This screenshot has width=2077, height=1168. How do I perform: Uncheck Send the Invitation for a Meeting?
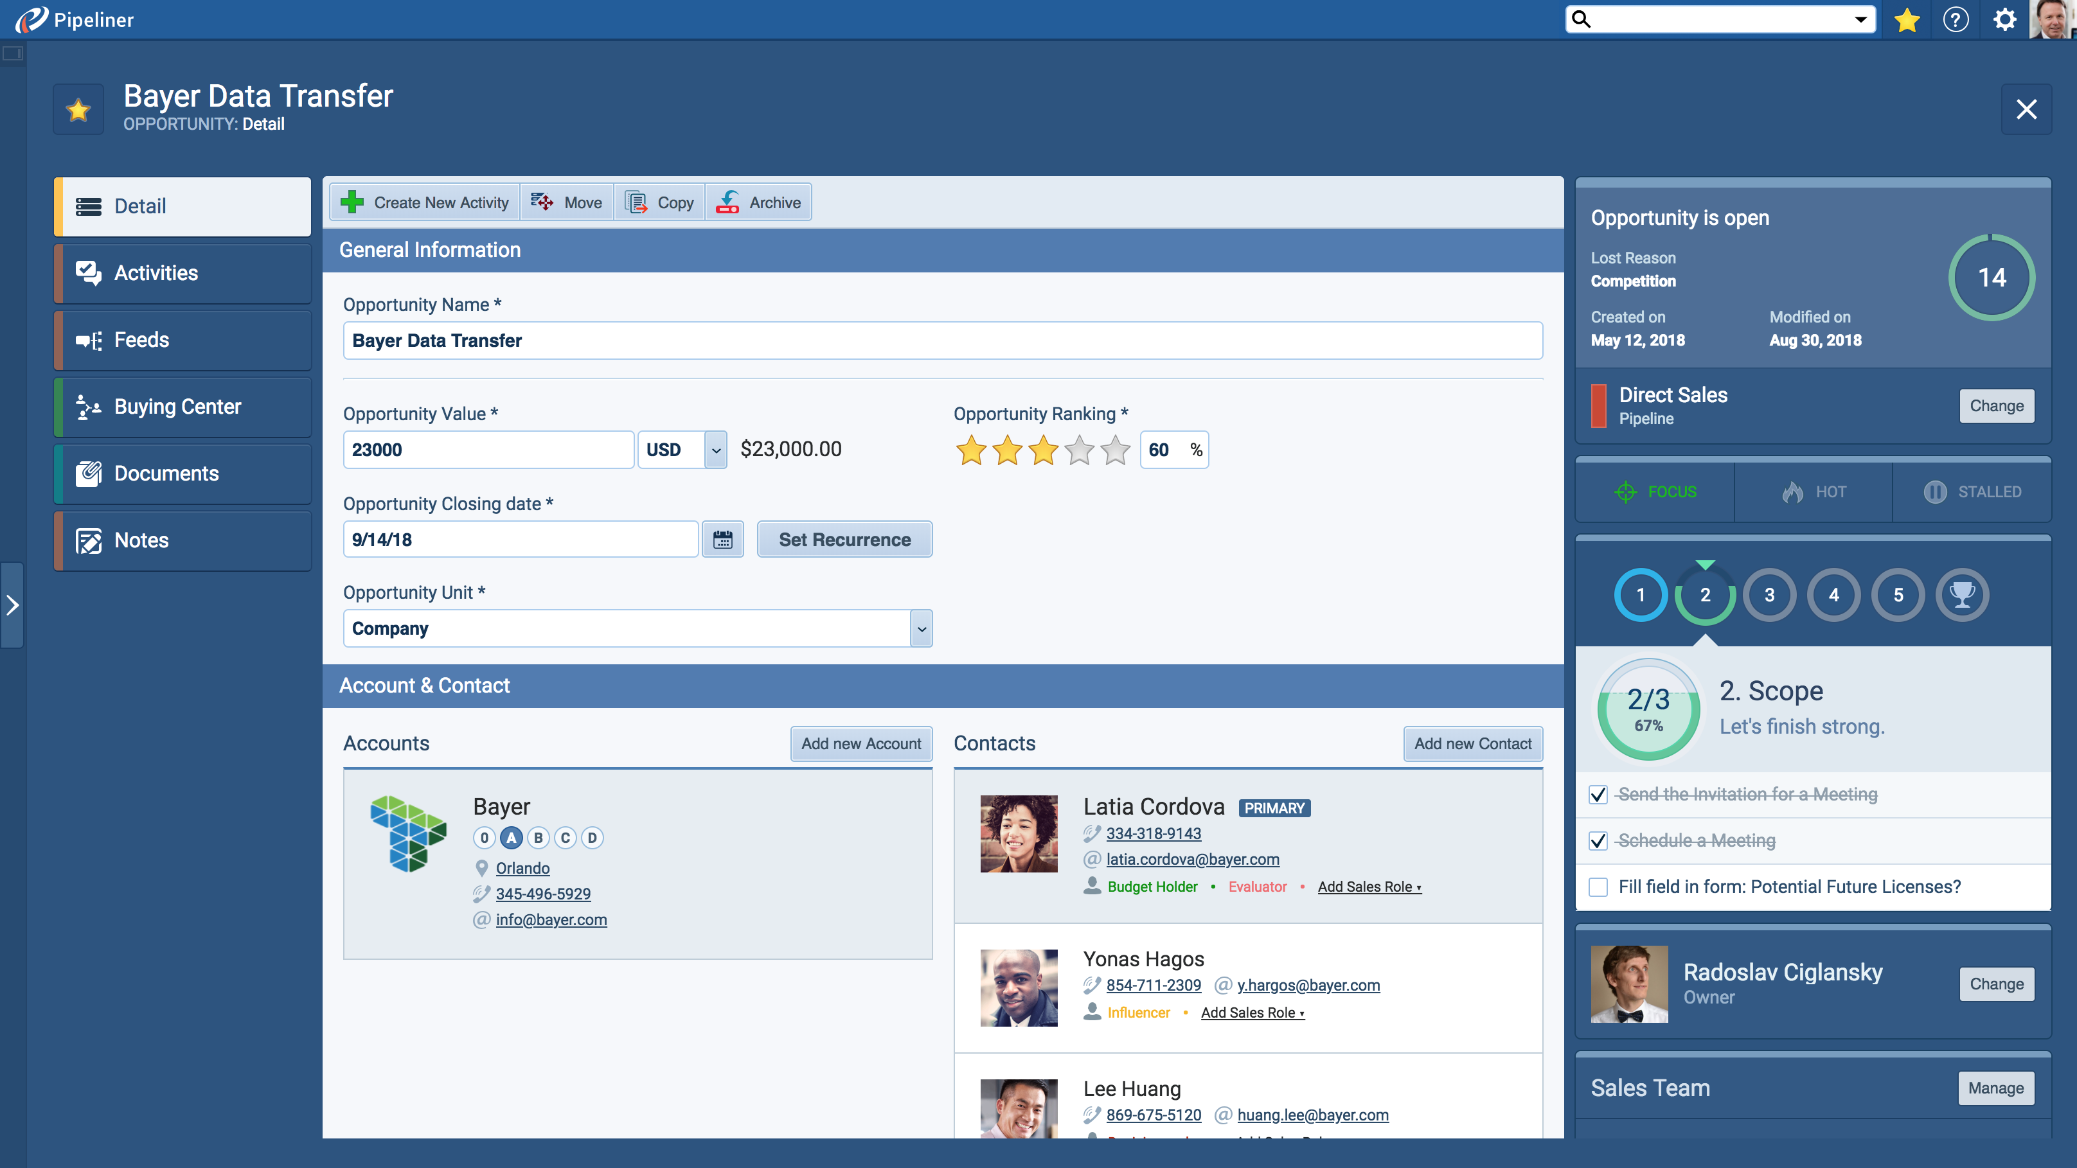1598,795
